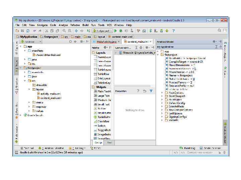This screenshot has width=241, height=180.
Task: Click the Save All toolbar icon
Action: [22, 31]
